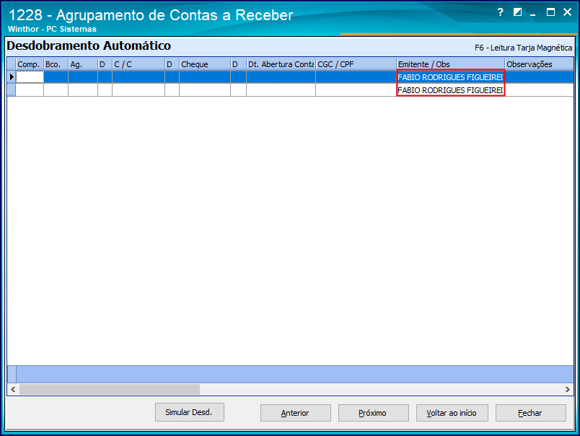Click the horizontal scrollbar thumb
Screen dimensions: 580x436
point(110,389)
